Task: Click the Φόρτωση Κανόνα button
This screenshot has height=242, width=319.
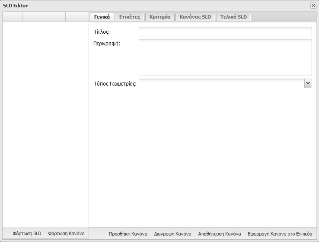Action: tap(66, 233)
